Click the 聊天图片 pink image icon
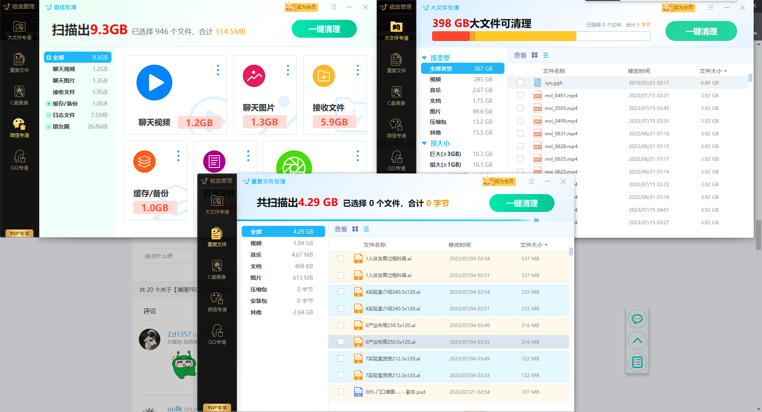 click(254, 76)
